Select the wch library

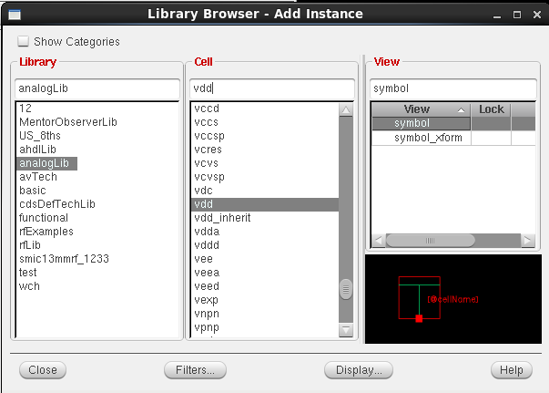pos(29,286)
